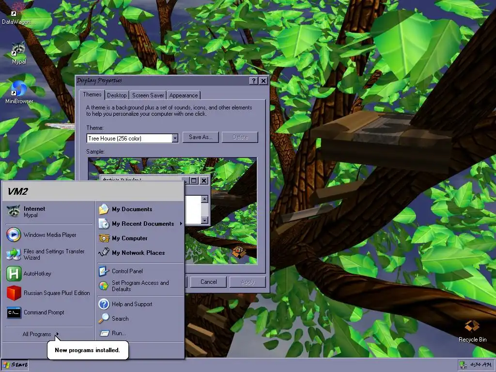Click the Start button on taskbar
Image resolution: width=496 pixels, height=372 pixels.
pos(15,365)
